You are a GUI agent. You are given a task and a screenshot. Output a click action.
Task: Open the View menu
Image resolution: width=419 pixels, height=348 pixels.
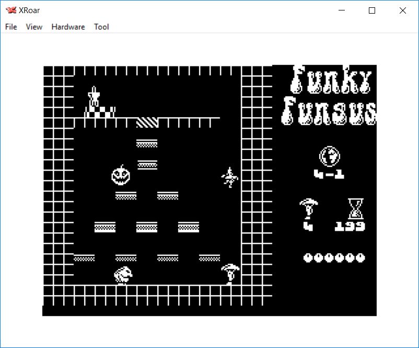(34, 27)
